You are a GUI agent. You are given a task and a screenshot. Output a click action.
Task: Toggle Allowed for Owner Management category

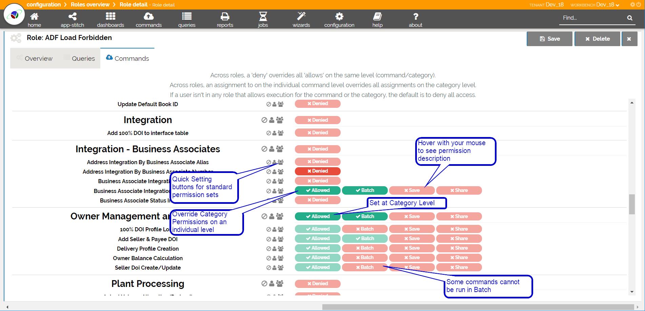pos(318,216)
